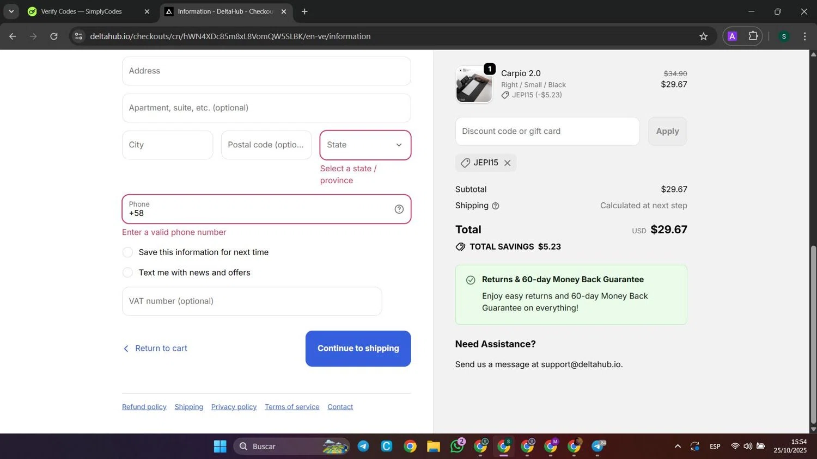Viewport: 817px width, 459px height.
Task: Switch to Information - DeltaHub tab
Action: 226,11
